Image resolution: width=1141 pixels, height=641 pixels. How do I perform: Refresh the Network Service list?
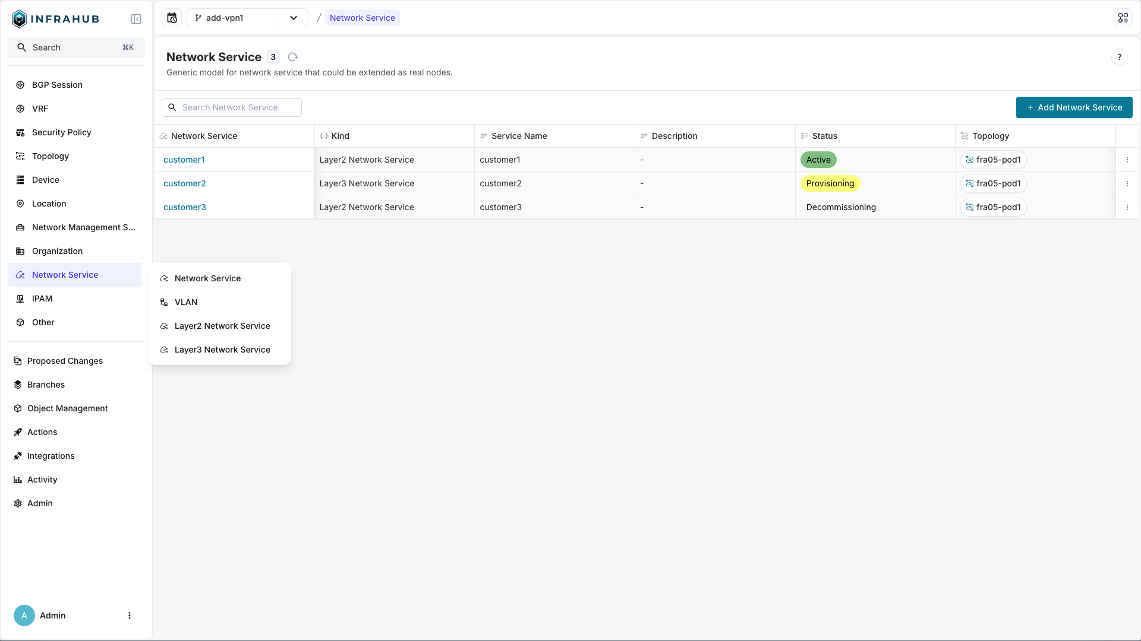click(x=292, y=57)
